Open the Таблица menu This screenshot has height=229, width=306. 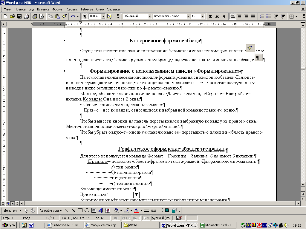point(87,9)
